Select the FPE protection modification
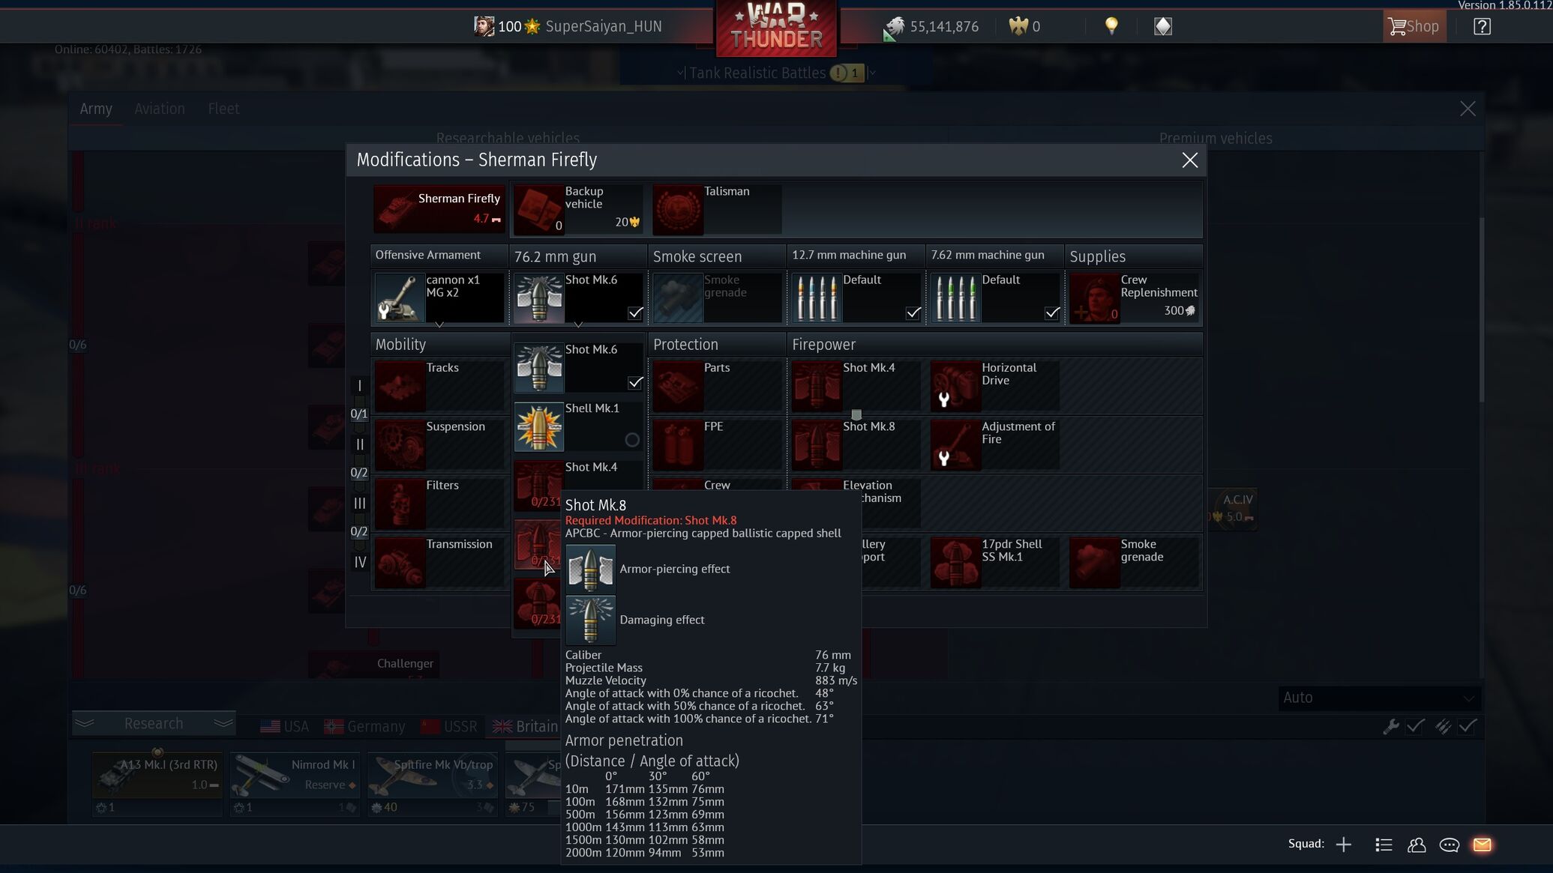Viewport: 1553px width, 873px height. pyautogui.click(x=717, y=445)
